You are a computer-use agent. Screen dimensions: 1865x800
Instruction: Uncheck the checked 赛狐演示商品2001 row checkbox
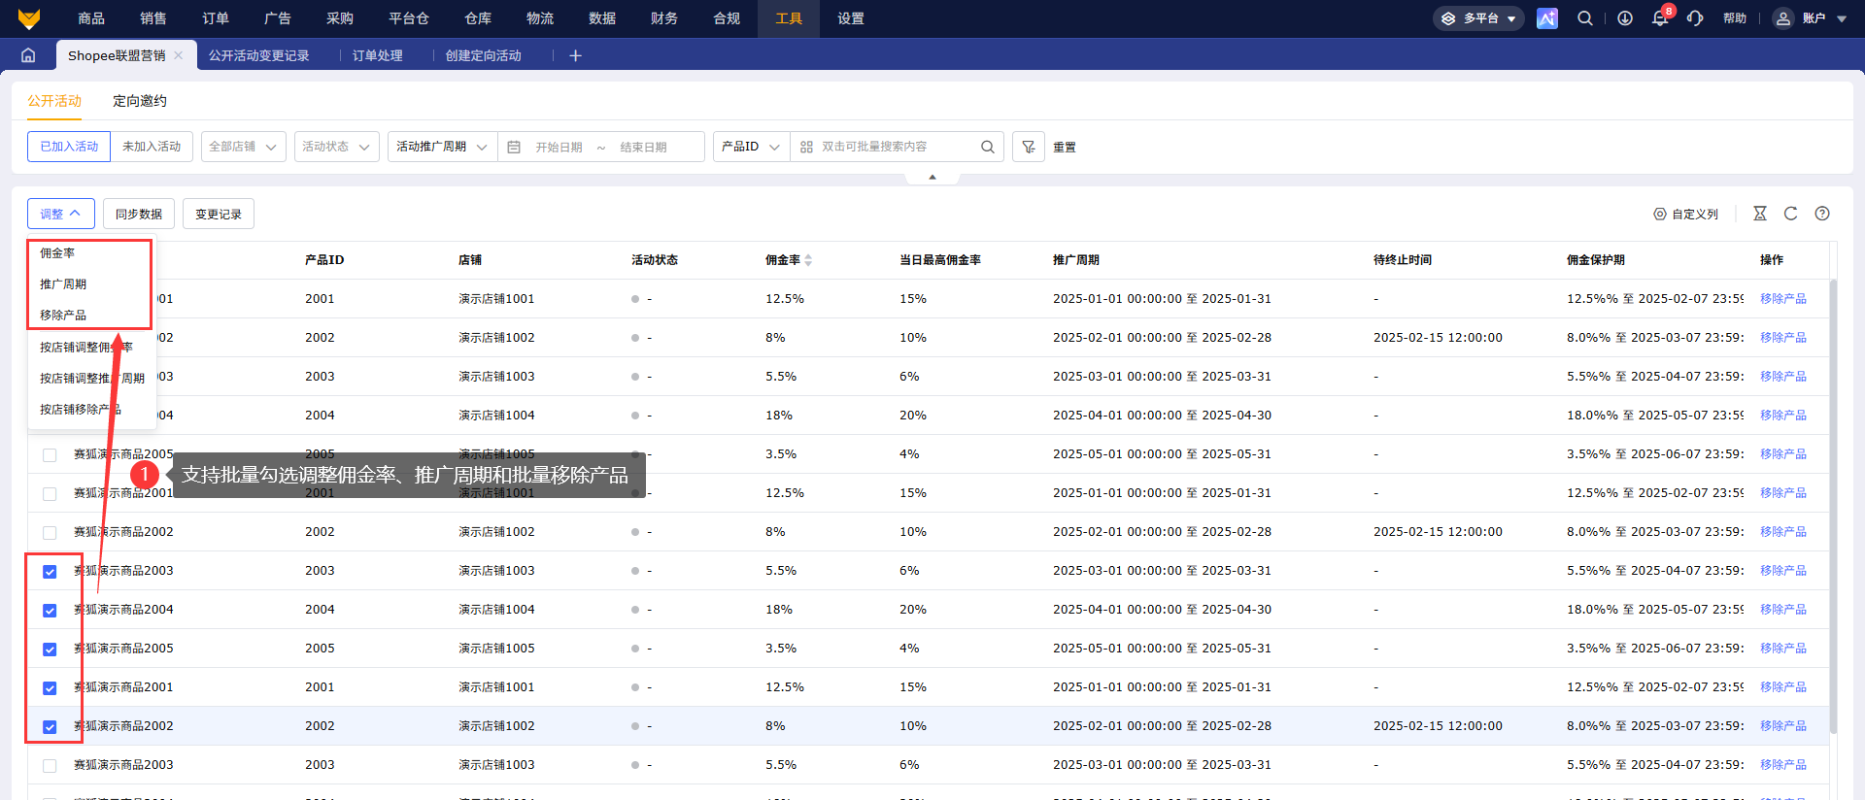click(50, 688)
